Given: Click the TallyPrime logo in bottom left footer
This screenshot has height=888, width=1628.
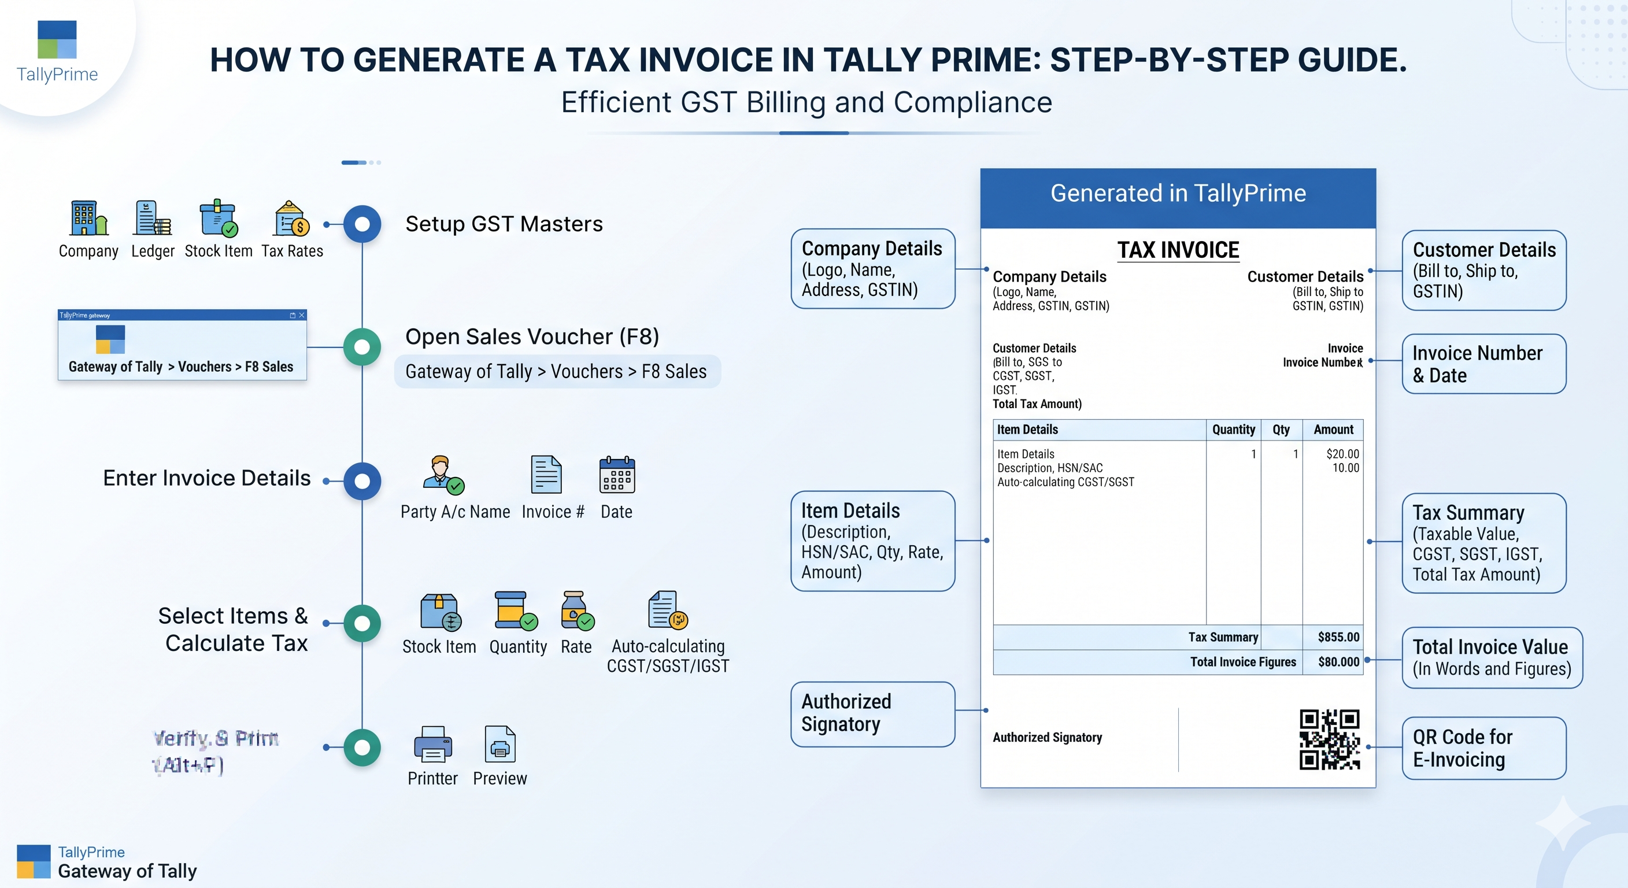Looking at the screenshot, I should click(34, 861).
